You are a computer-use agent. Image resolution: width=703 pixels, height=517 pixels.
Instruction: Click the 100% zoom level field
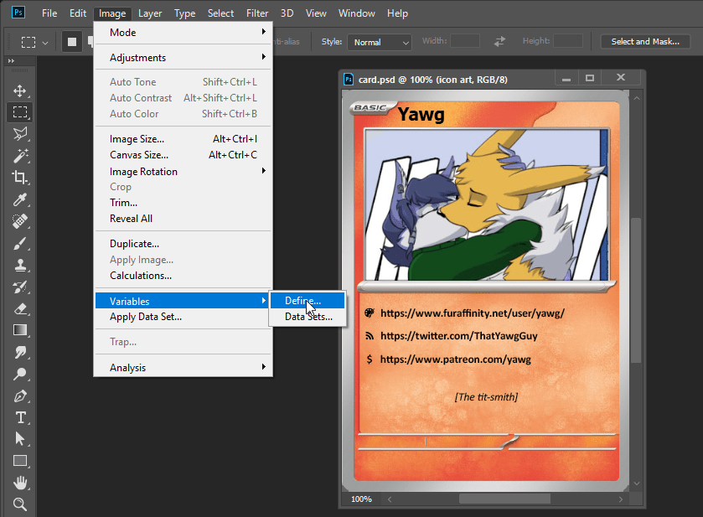(x=362, y=499)
